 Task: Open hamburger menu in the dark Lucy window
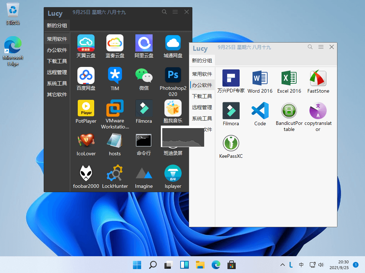pos(175,12)
